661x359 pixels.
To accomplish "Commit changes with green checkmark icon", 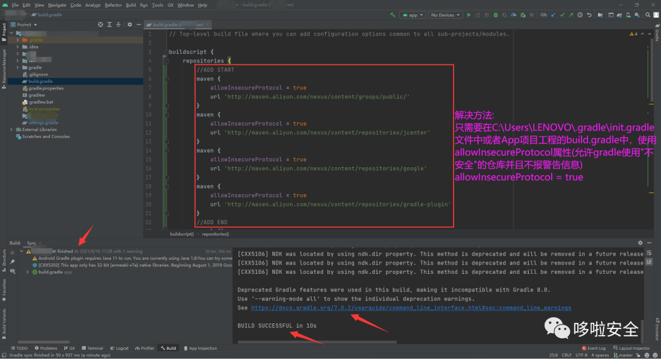I will click(562, 15).
